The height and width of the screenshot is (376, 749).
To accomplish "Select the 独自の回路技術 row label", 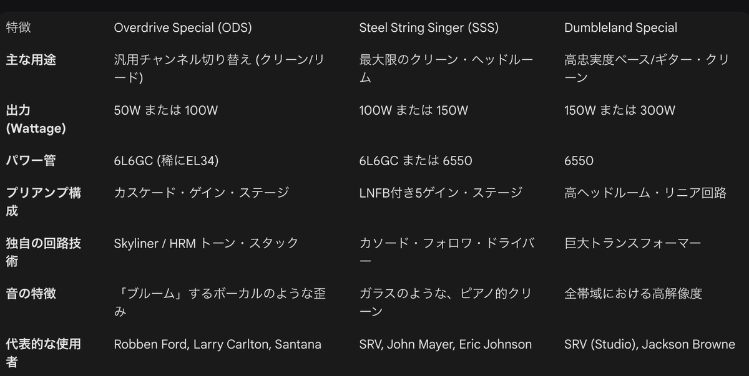I will tap(43, 251).
